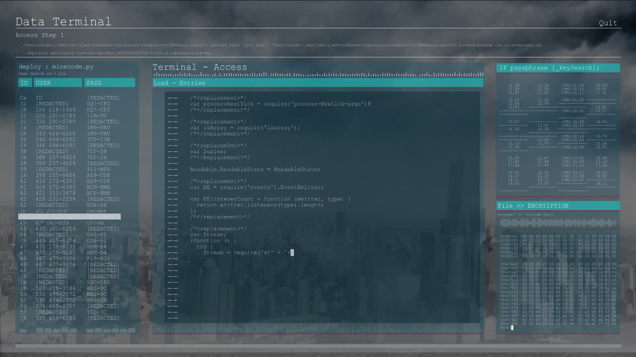This screenshot has width=636, height=357.
Task: Activate the File ENCRYPTION module
Action: [532, 205]
